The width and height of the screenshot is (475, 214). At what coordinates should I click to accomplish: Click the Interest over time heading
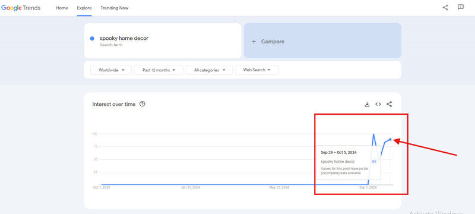tap(114, 104)
